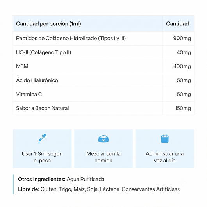Image resolution: width=207 pixels, height=207 pixels.
Task: Click the 'Cantidad por porción (1ml)' header
Action: [x=48, y=24]
